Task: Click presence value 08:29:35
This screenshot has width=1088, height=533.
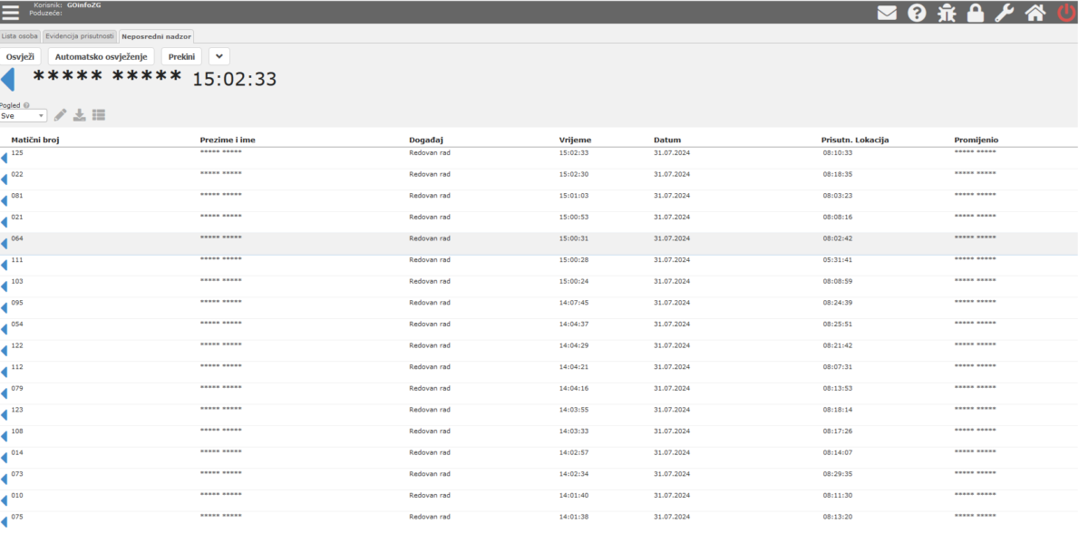Action: coord(838,474)
